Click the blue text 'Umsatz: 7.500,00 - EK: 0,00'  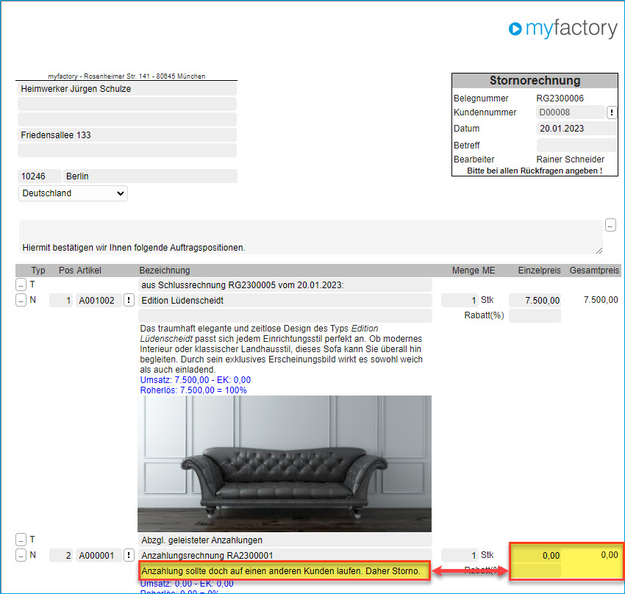[196, 380]
